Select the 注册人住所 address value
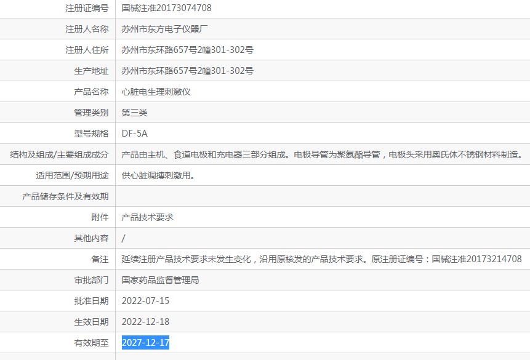The height and width of the screenshot is (360, 530). click(188, 50)
